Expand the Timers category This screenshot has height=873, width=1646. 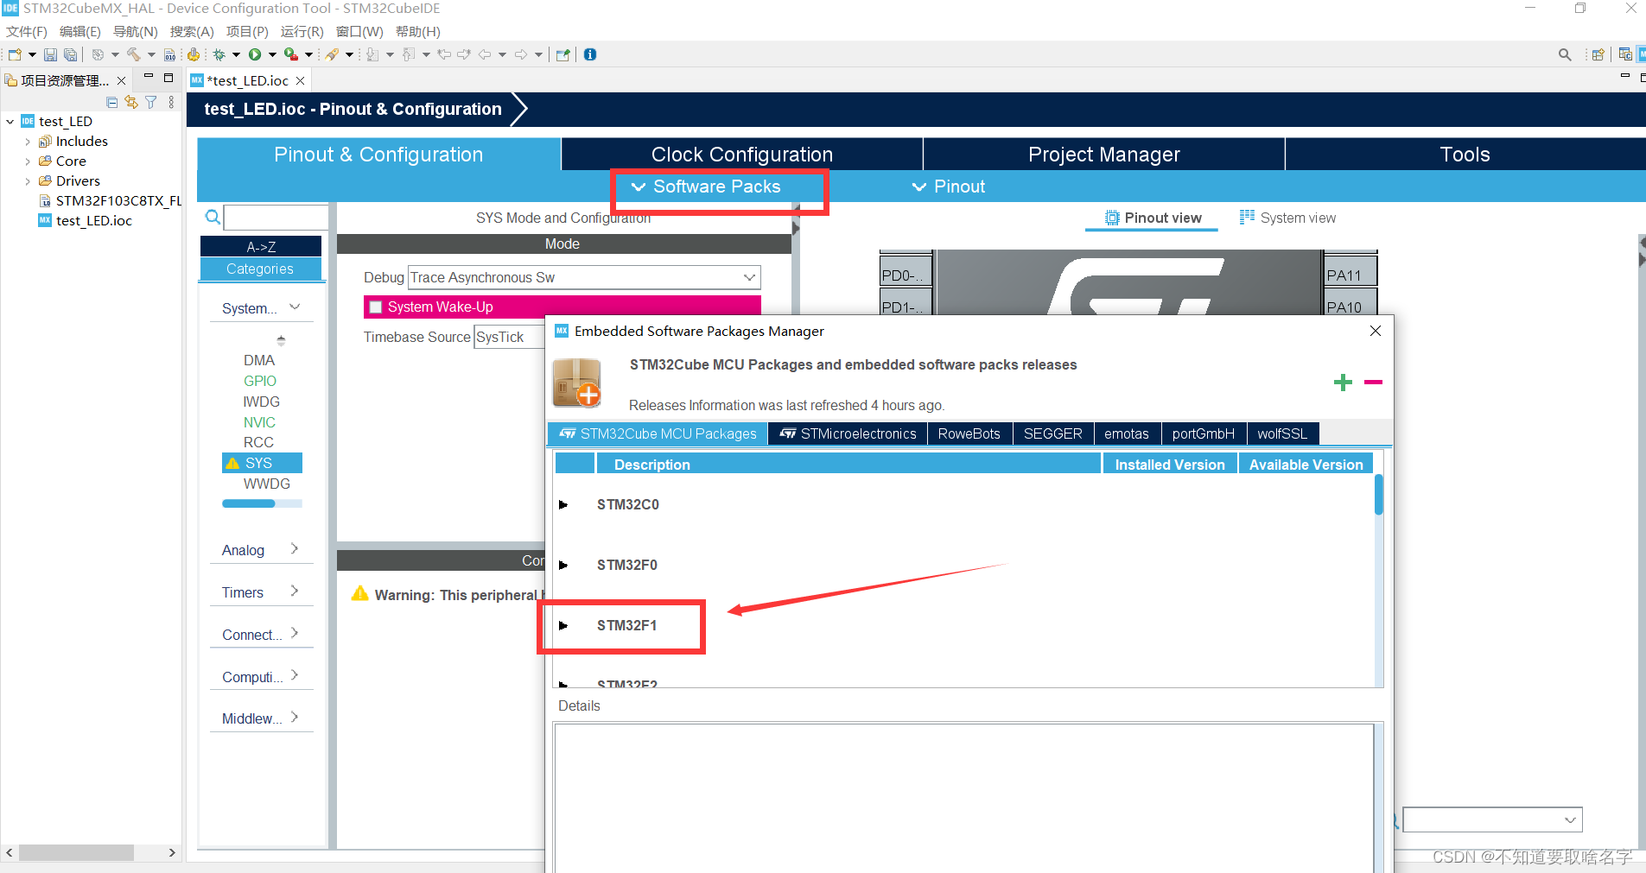point(295,591)
